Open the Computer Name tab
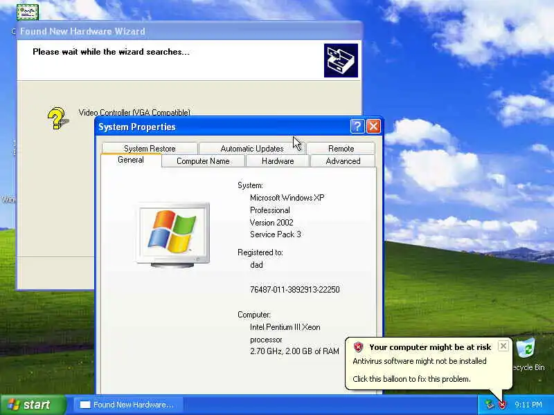 (203, 161)
